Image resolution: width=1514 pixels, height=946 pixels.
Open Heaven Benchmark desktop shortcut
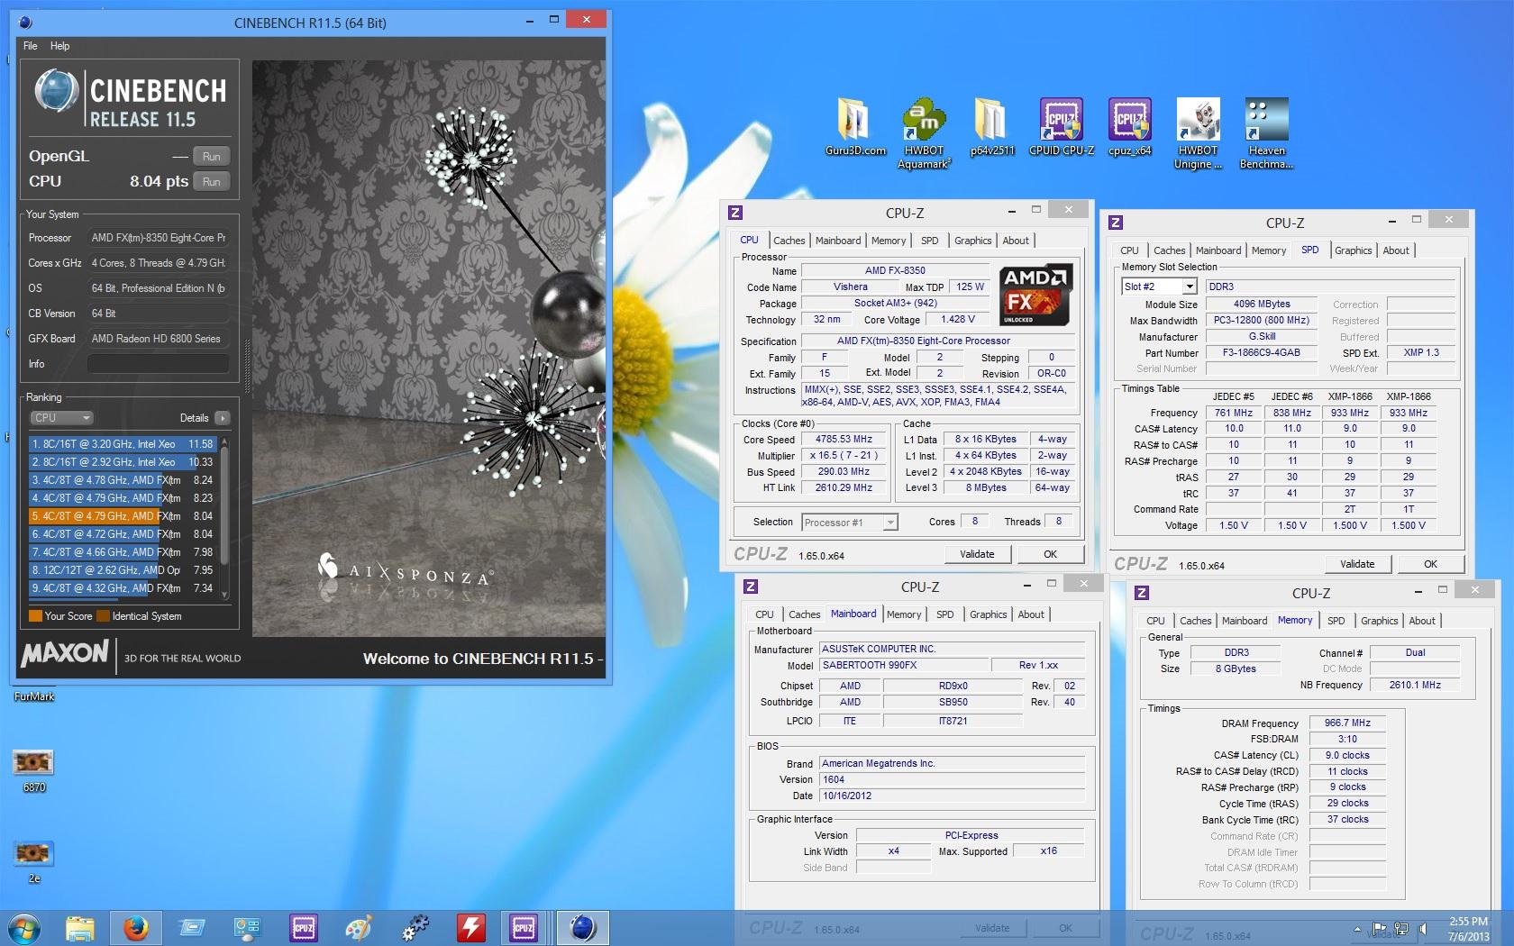(1266, 133)
